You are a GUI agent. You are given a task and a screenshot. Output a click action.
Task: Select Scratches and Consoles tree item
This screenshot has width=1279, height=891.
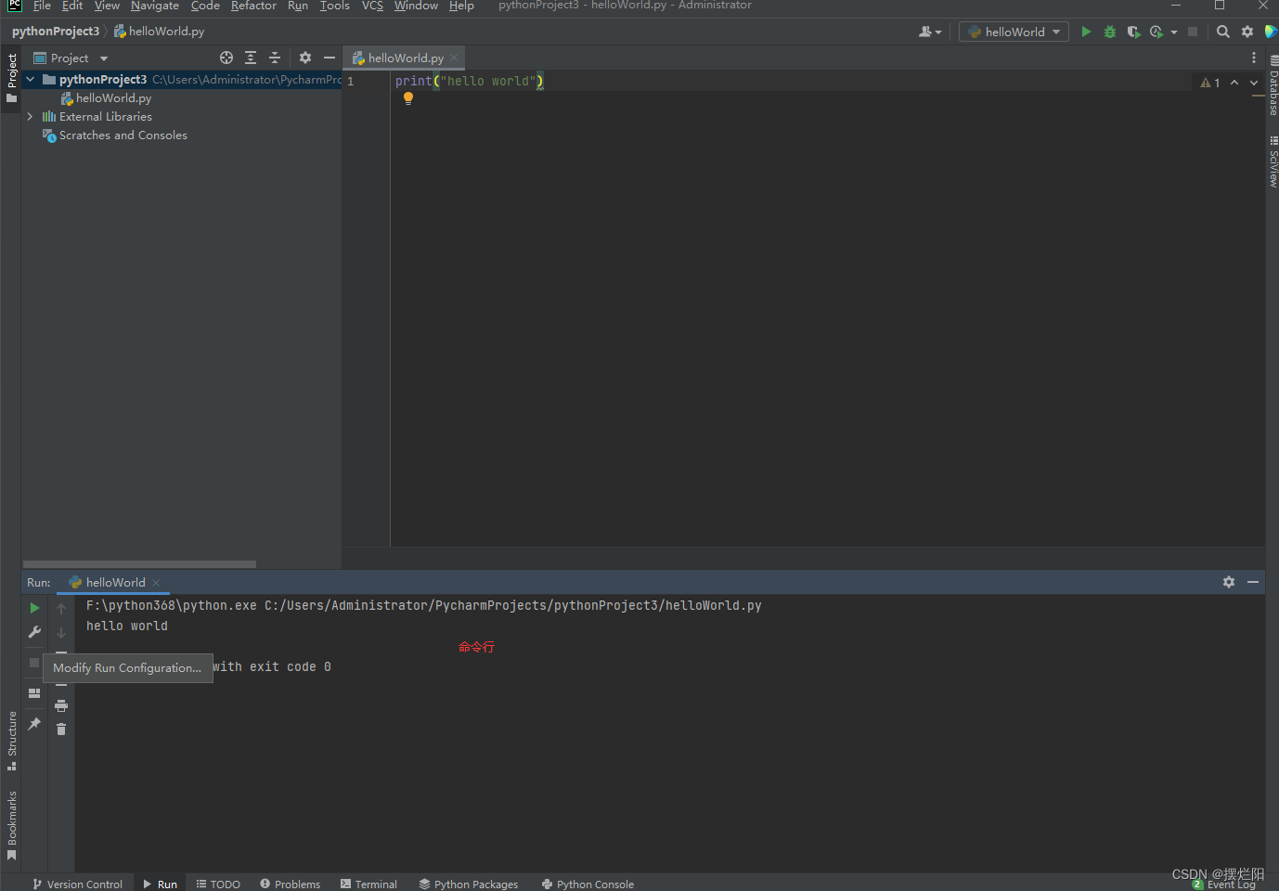[x=123, y=136]
